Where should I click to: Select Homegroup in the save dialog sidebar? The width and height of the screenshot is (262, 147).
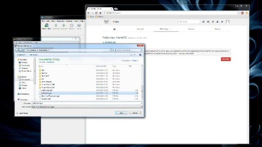23,94
